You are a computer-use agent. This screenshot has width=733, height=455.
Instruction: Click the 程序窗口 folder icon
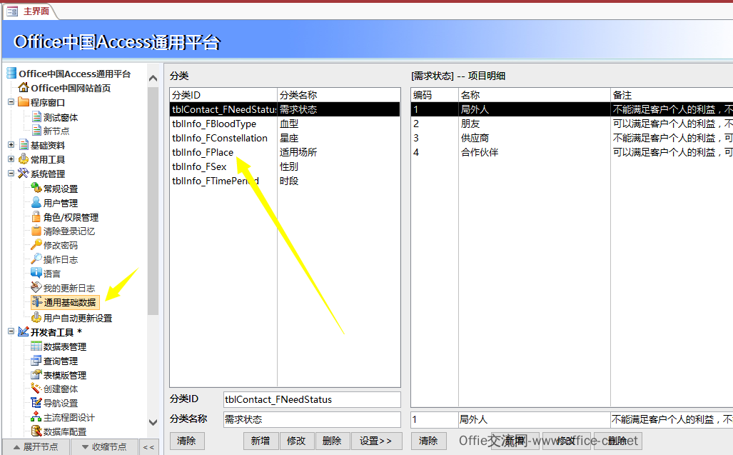(x=24, y=102)
